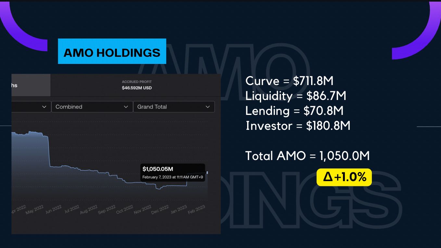
Task: Click the end data point marker on the chart line
Action: coord(207,172)
